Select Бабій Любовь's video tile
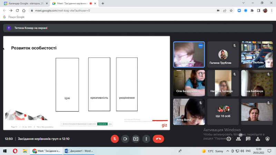The width and height of the screenshot is (276, 155). click(257, 54)
